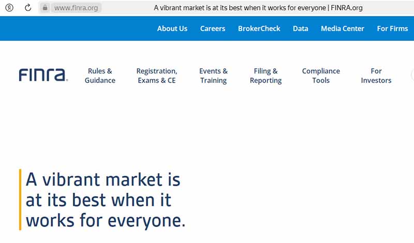Open the For Investors menu
414x243 pixels.
(376, 75)
